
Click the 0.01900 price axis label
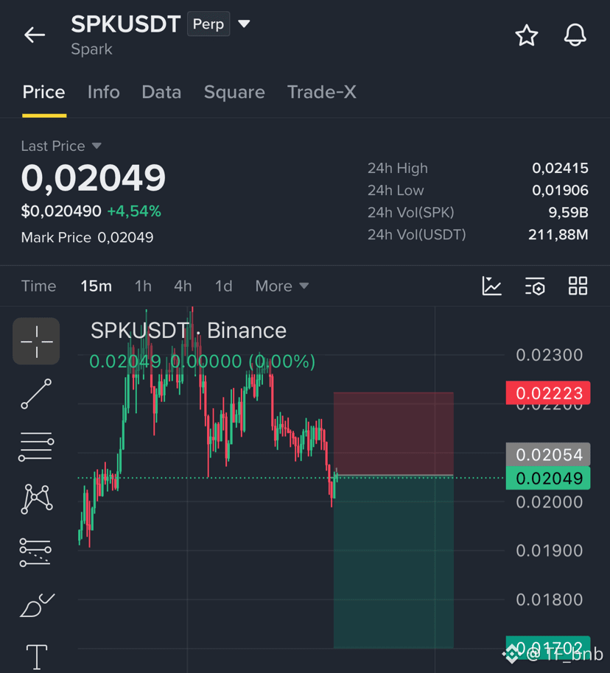tap(549, 551)
